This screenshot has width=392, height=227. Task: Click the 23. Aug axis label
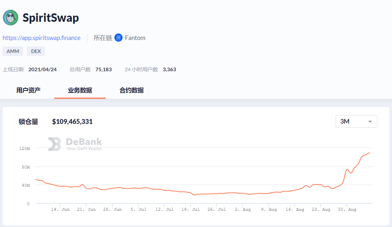click(x=320, y=209)
